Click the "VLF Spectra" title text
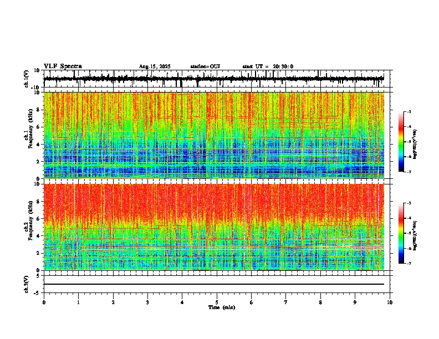 [63, 66]
